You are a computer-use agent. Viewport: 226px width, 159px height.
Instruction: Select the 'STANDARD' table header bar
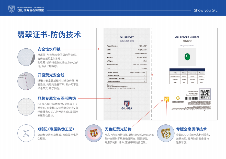tap(187, 70)
